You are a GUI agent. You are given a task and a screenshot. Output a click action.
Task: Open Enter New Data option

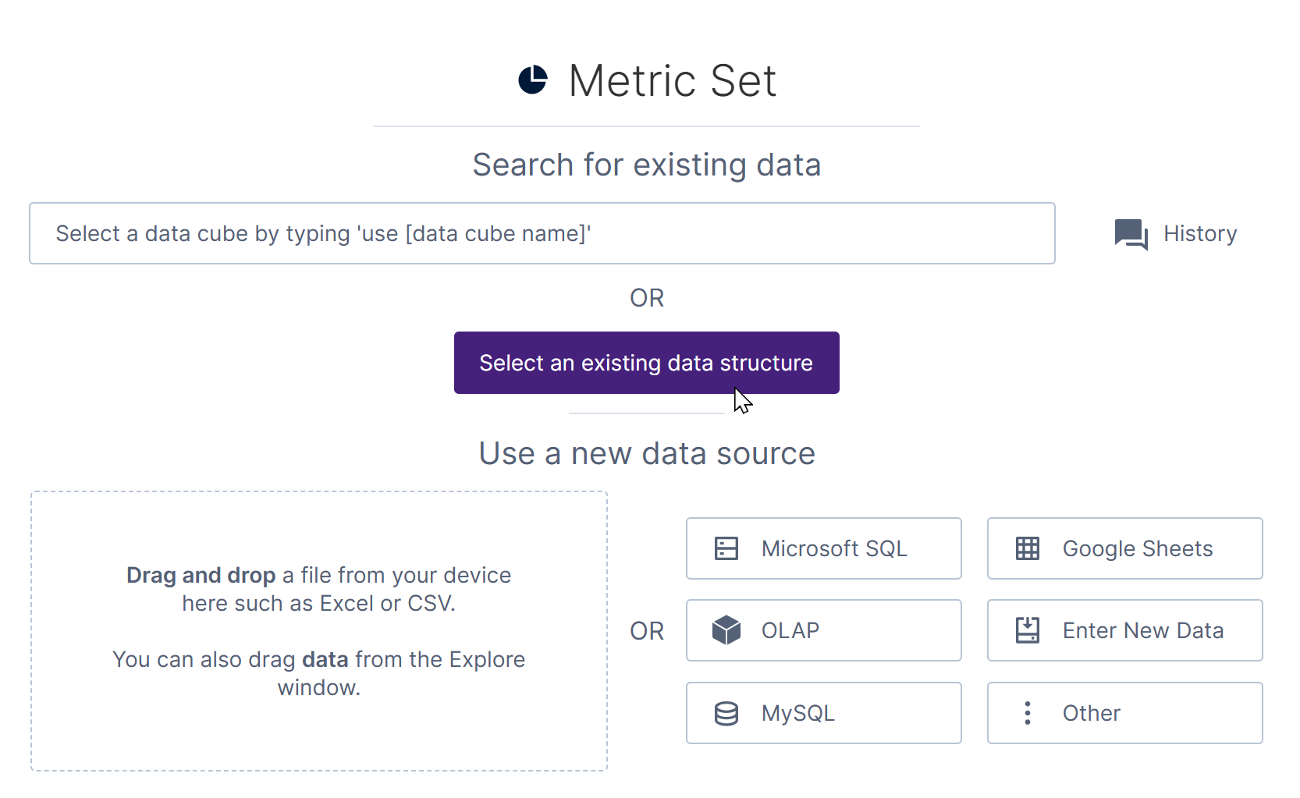1125,630
